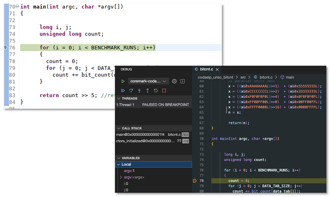Select the 1:Thread 1 paused row

pos(153,105)
